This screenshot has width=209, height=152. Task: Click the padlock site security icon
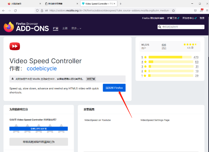pos(42,11)
